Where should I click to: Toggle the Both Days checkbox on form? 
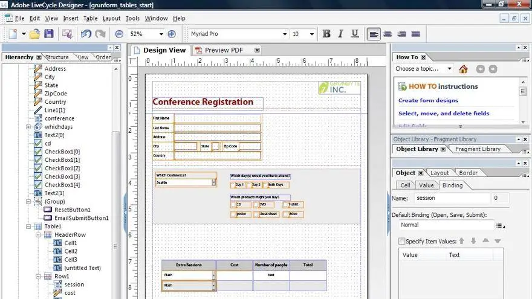coord(265,185)
